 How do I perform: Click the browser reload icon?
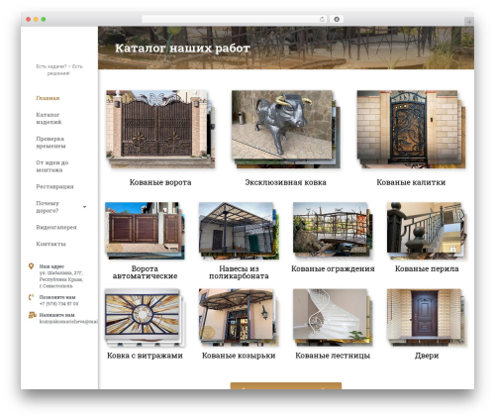[322, 20]
